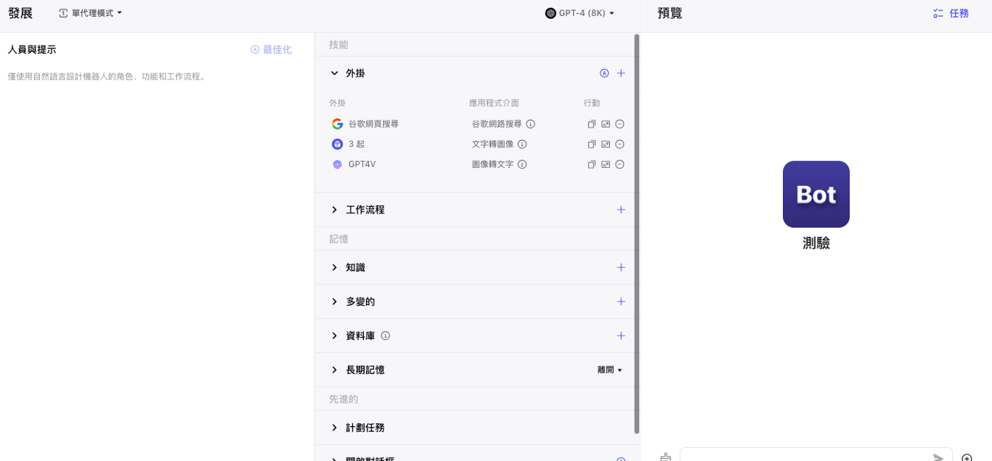Click the 最佳化 optimize button
This screenshot has width=992, height=461.
point(271,49)
